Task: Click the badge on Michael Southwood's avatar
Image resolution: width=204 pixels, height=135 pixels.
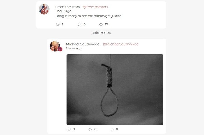Action: 60,49
